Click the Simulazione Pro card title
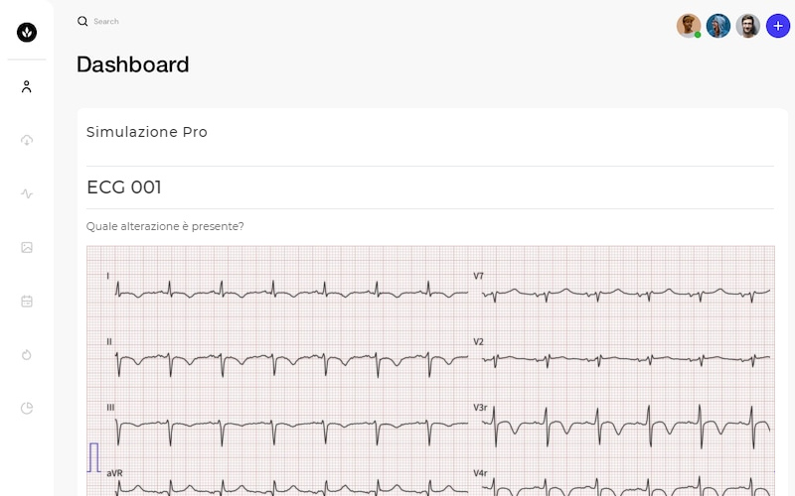Image resolution: width=795 pixels, height=496 pixels. click(x=147, y=132)
